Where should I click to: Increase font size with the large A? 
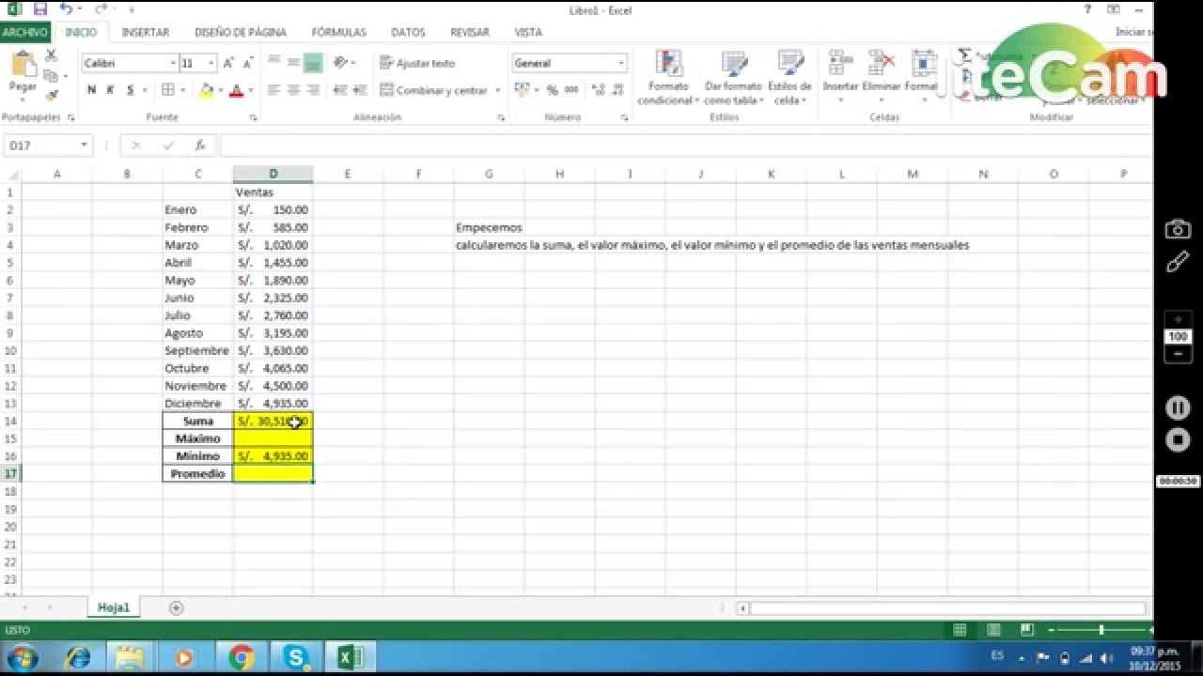228,63
